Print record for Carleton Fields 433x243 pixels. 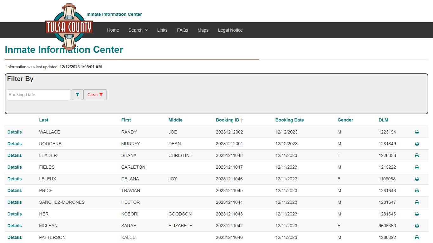pyautogui.click(x=417, y=167)
